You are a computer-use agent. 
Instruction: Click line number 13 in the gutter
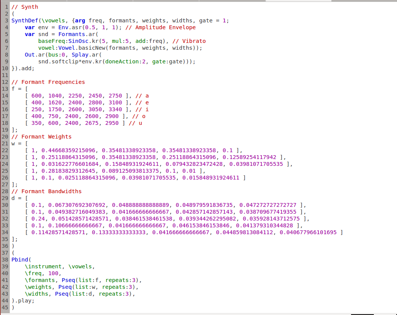5,89
